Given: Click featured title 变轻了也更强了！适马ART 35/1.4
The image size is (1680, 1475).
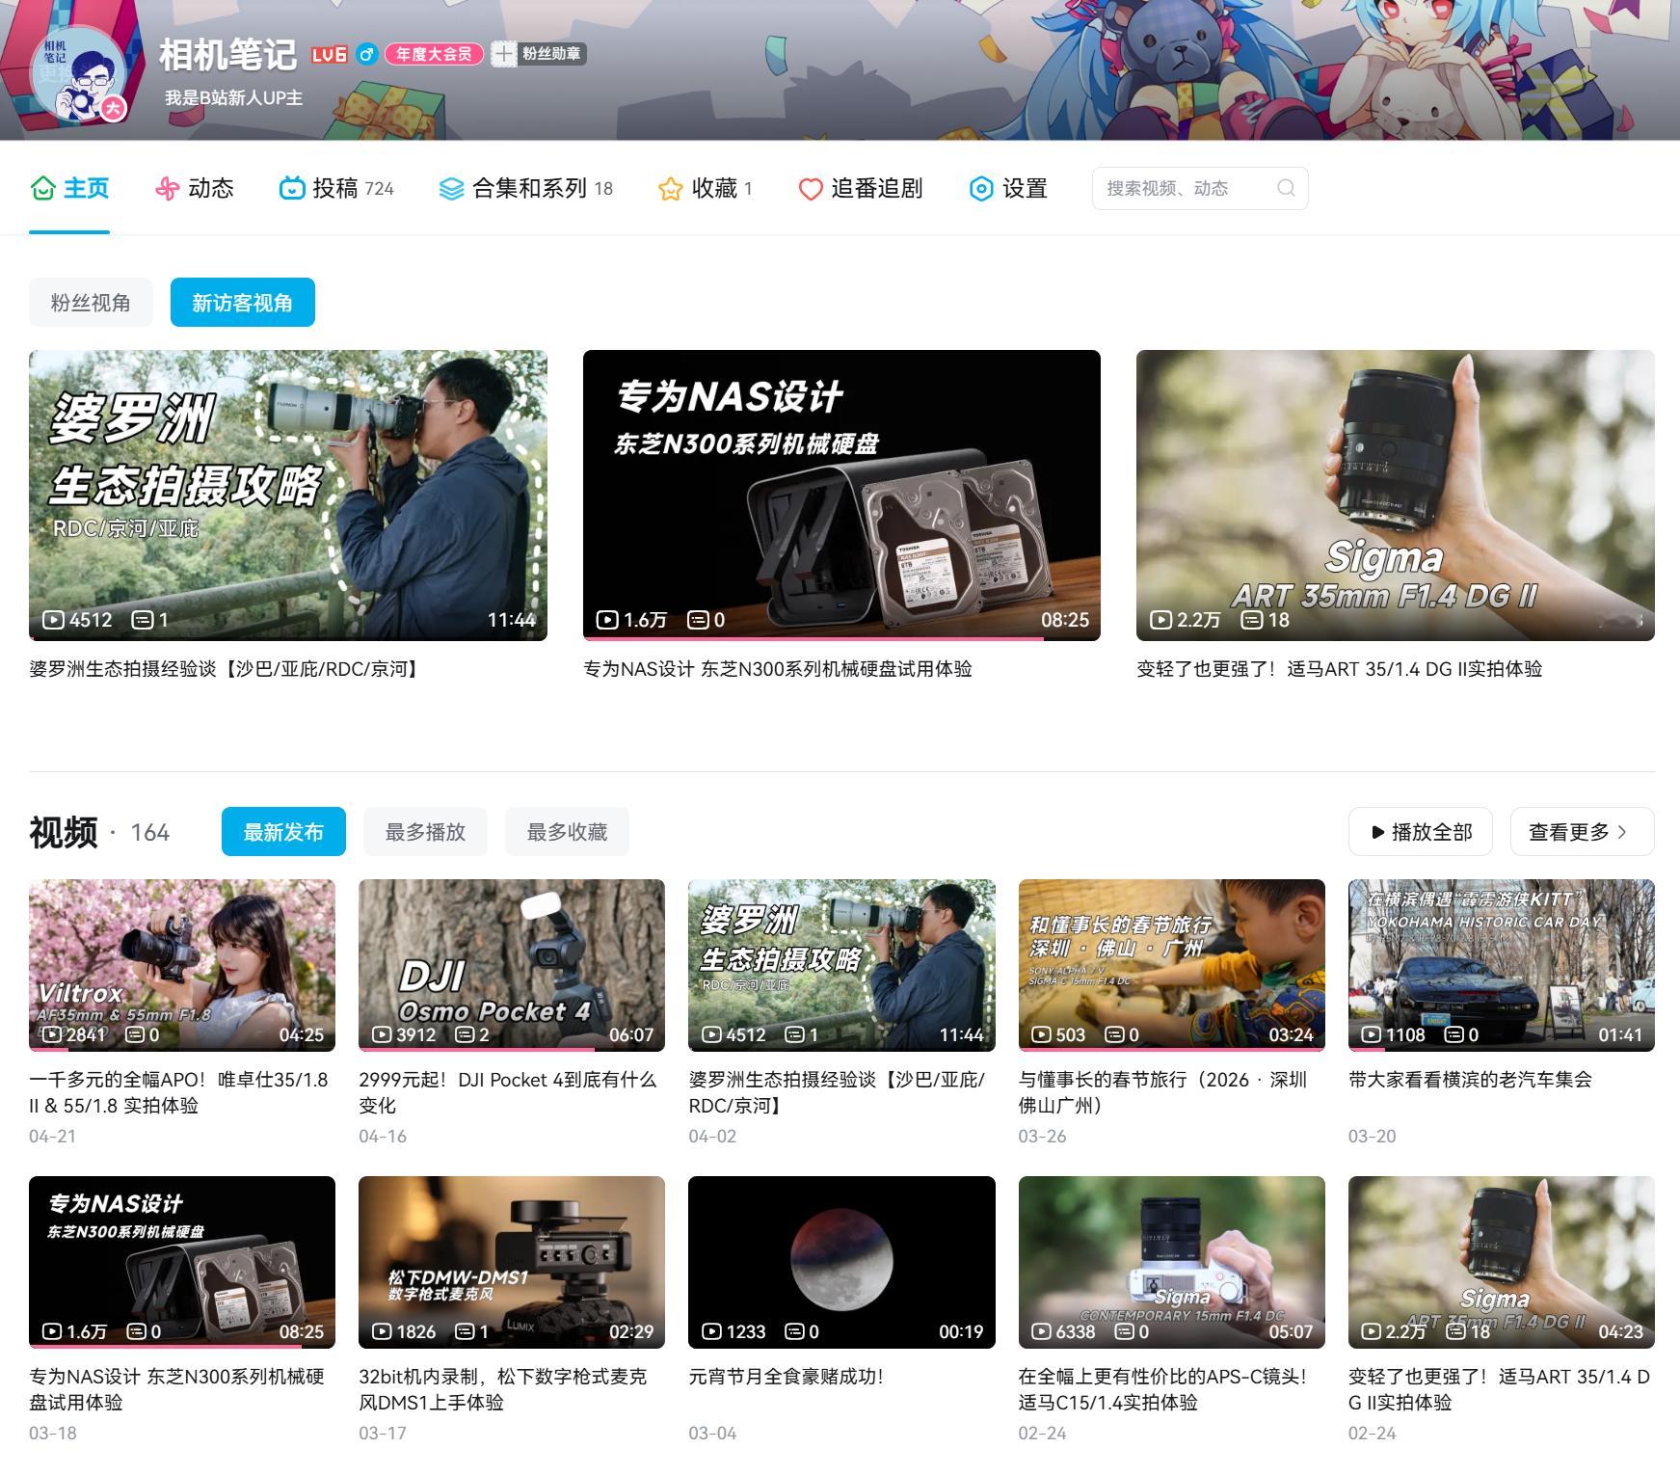Looking at the screenshot, I should pyautogui.click(x=1339, y=669).
